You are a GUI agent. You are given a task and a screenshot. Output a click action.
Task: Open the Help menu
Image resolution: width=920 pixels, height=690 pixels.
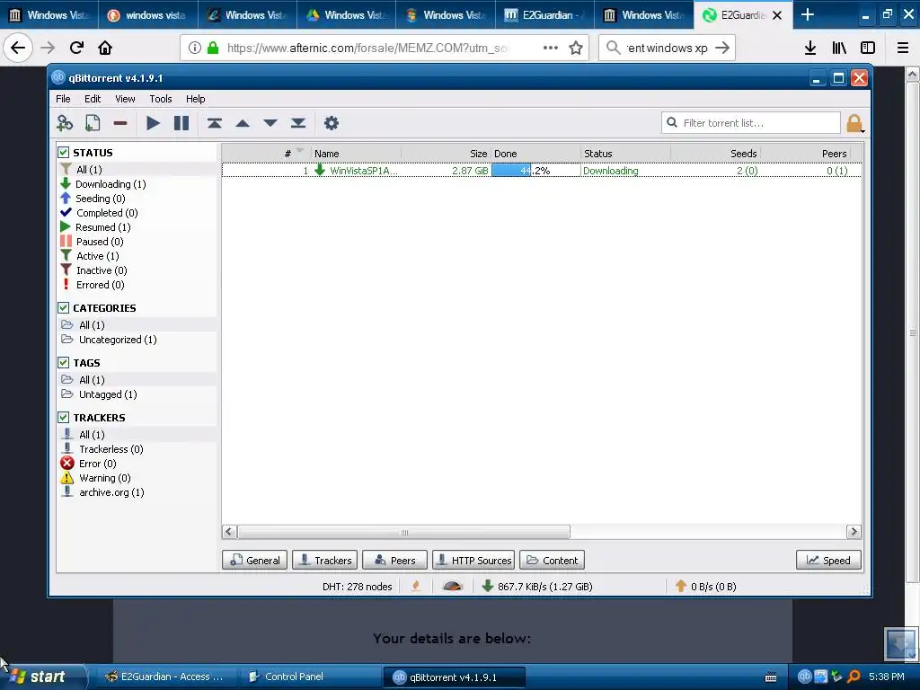pos(195,99)
